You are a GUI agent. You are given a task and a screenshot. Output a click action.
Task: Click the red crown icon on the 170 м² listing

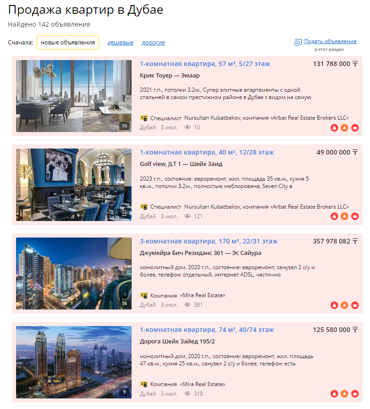click(355, 305)
